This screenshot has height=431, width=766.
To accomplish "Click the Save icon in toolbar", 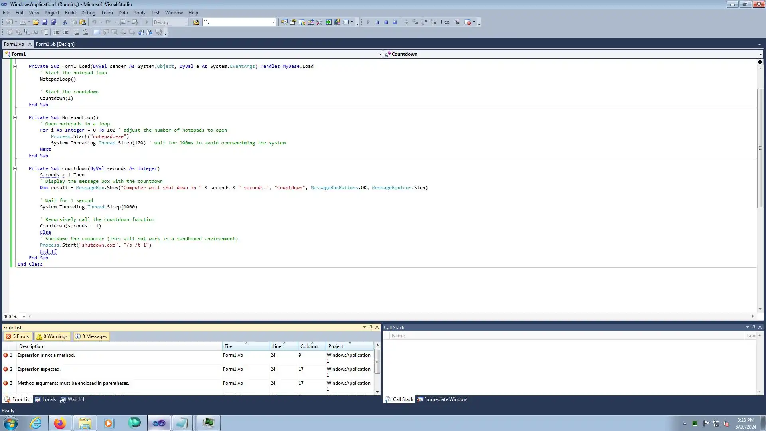I will point(45,22).
